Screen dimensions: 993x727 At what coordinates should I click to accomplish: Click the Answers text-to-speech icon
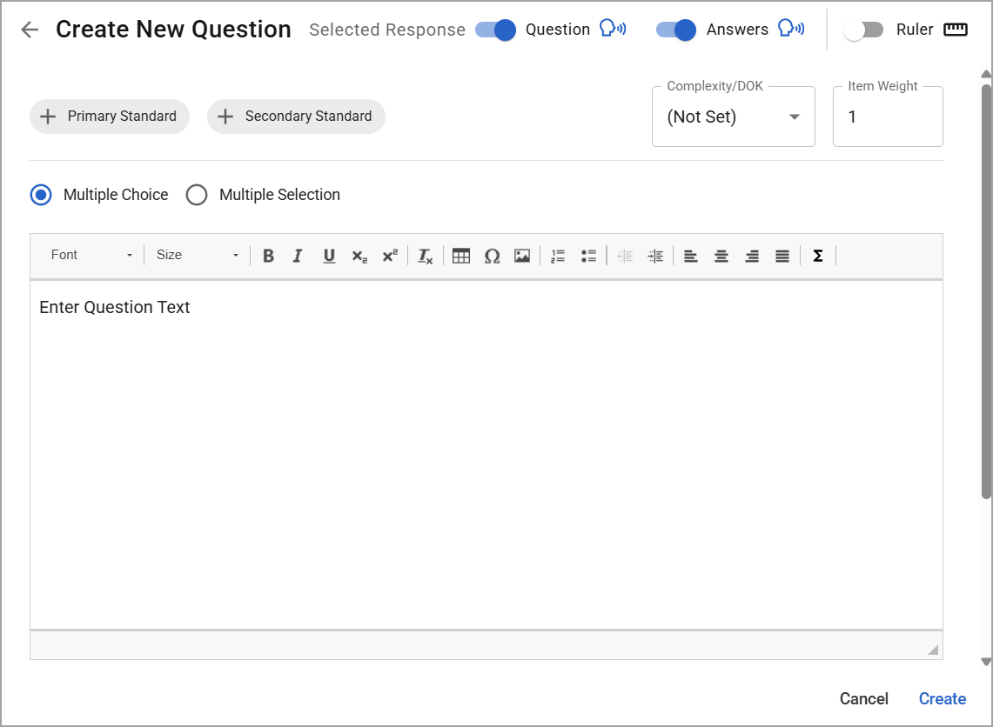pos(791,29)
